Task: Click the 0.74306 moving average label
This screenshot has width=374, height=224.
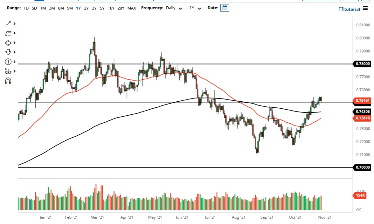Action: [362, 112]
